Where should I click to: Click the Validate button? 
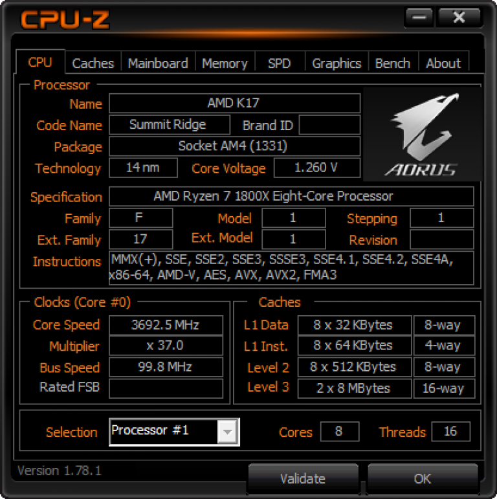303,478
